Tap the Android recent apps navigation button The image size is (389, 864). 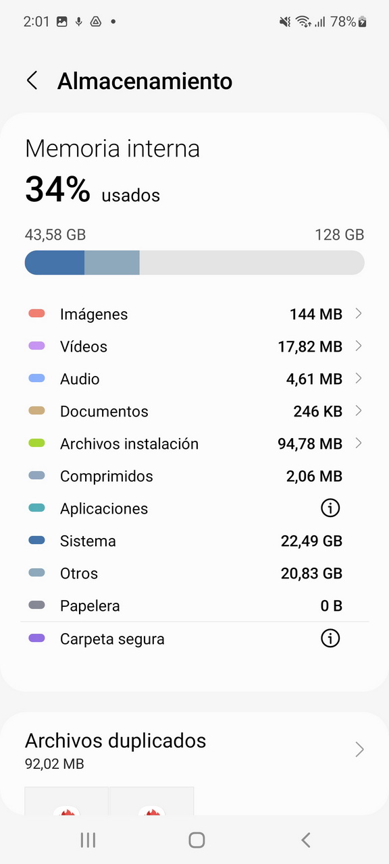coord(88,840)
